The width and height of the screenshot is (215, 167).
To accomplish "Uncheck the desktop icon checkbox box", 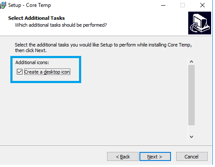I will click(x=19, y=72).
